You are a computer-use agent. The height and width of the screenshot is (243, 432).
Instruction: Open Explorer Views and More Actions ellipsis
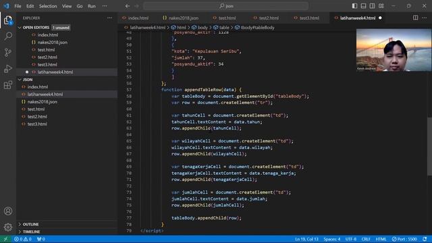click(109, 18)
